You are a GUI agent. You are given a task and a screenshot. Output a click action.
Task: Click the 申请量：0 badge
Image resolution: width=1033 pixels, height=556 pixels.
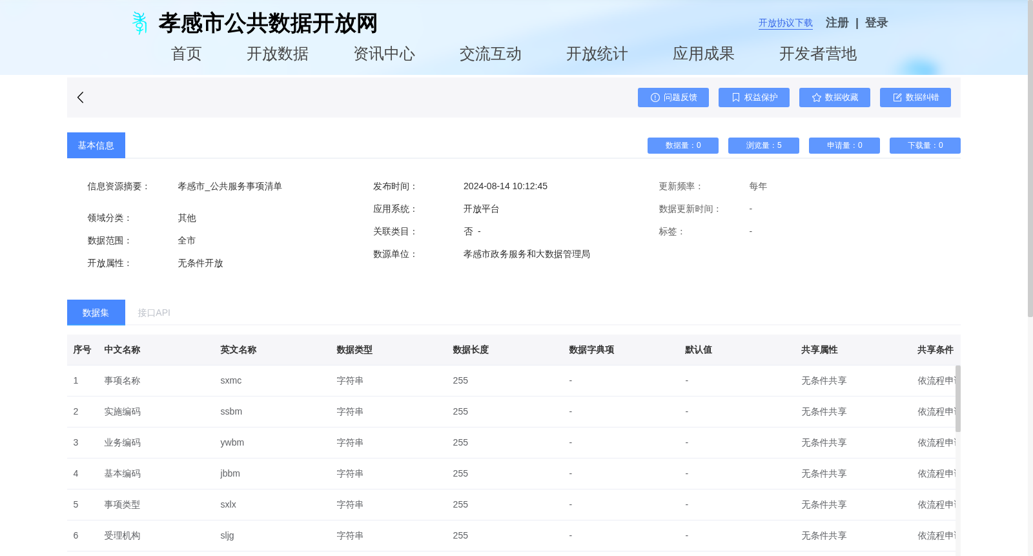pos(844,145)
